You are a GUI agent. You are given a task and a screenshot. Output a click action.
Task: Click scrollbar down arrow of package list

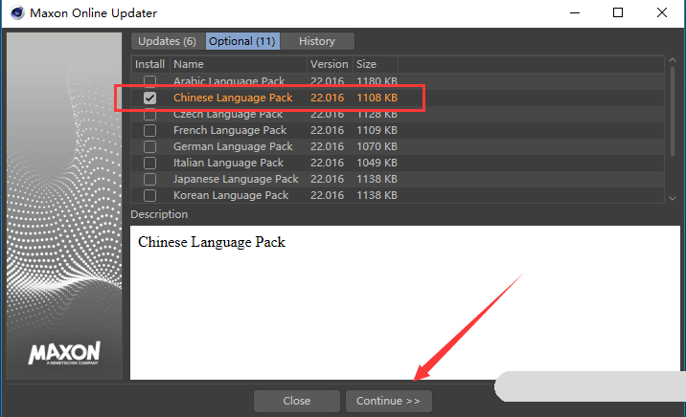click(x=673, y=198)
